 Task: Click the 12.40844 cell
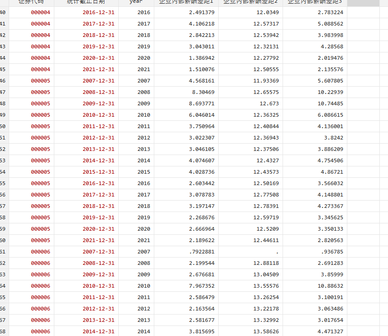(251, 126)
